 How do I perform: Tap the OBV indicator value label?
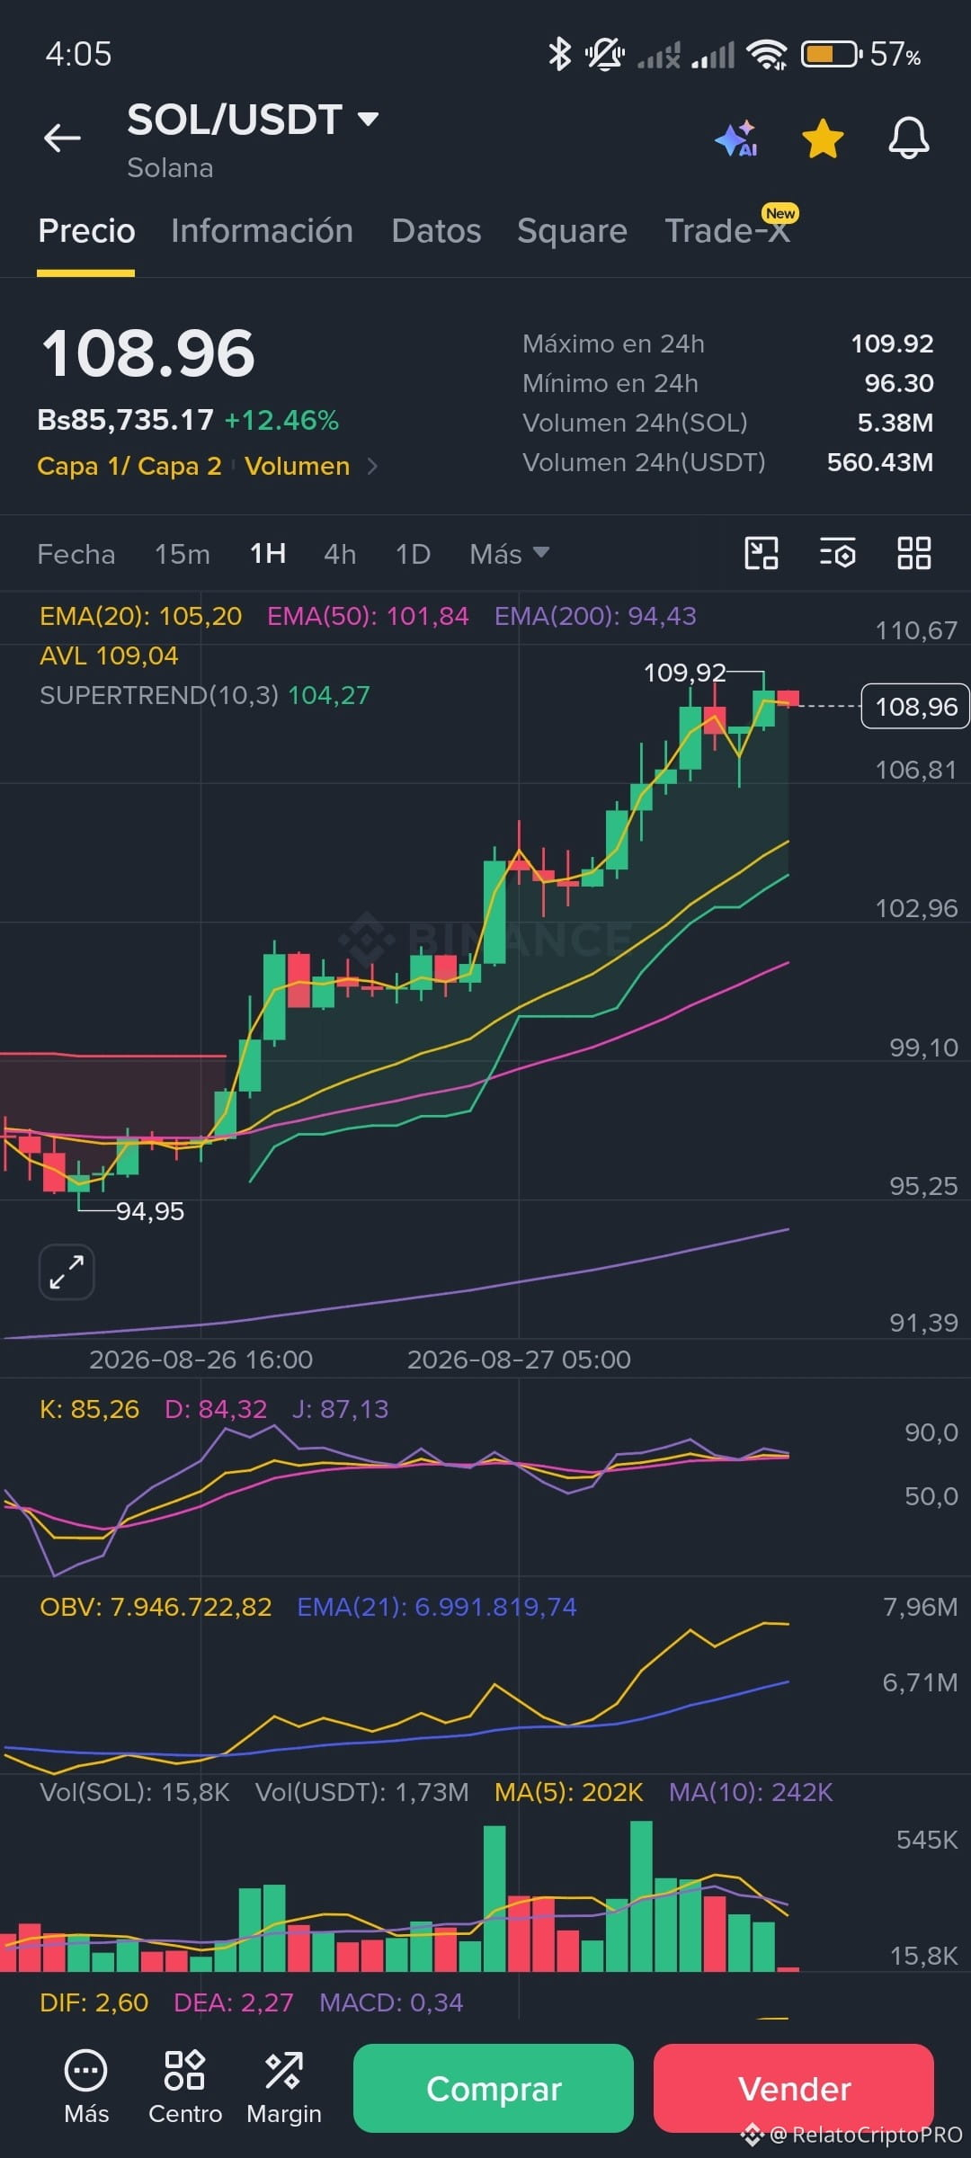click(x=156, y=1607)
